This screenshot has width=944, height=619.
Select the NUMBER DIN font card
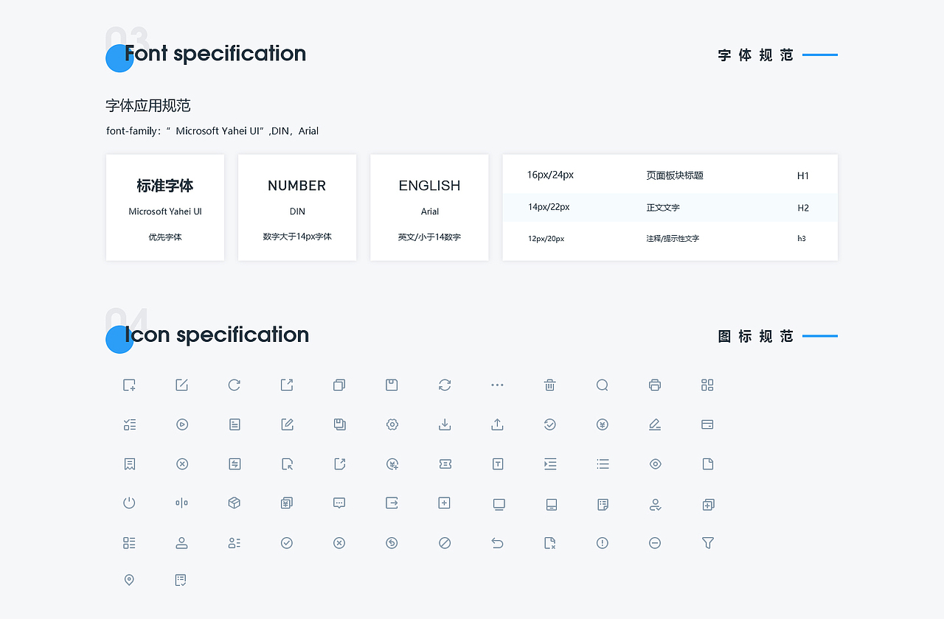tap(297, 207)
